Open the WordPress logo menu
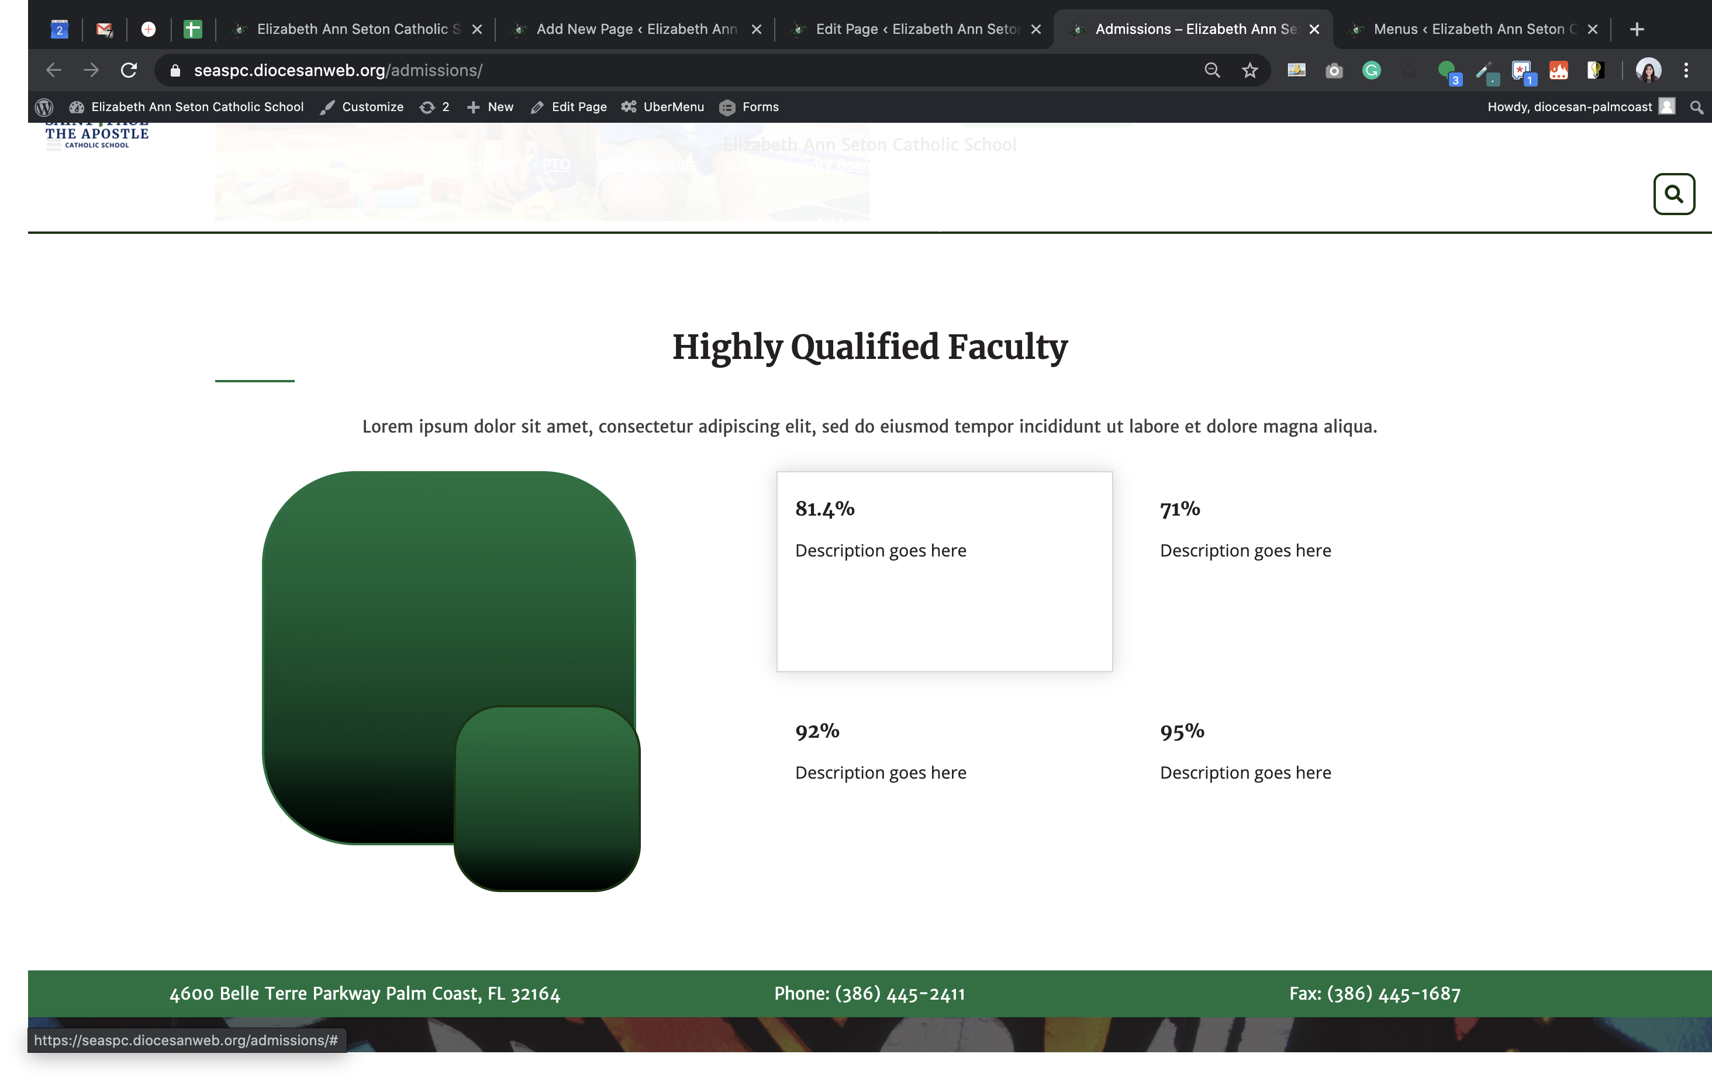Viewport: 1712px width, 1085px height. 44,106
